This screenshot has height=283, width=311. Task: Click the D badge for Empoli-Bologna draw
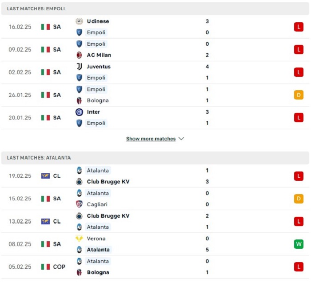tap(299, 95)
